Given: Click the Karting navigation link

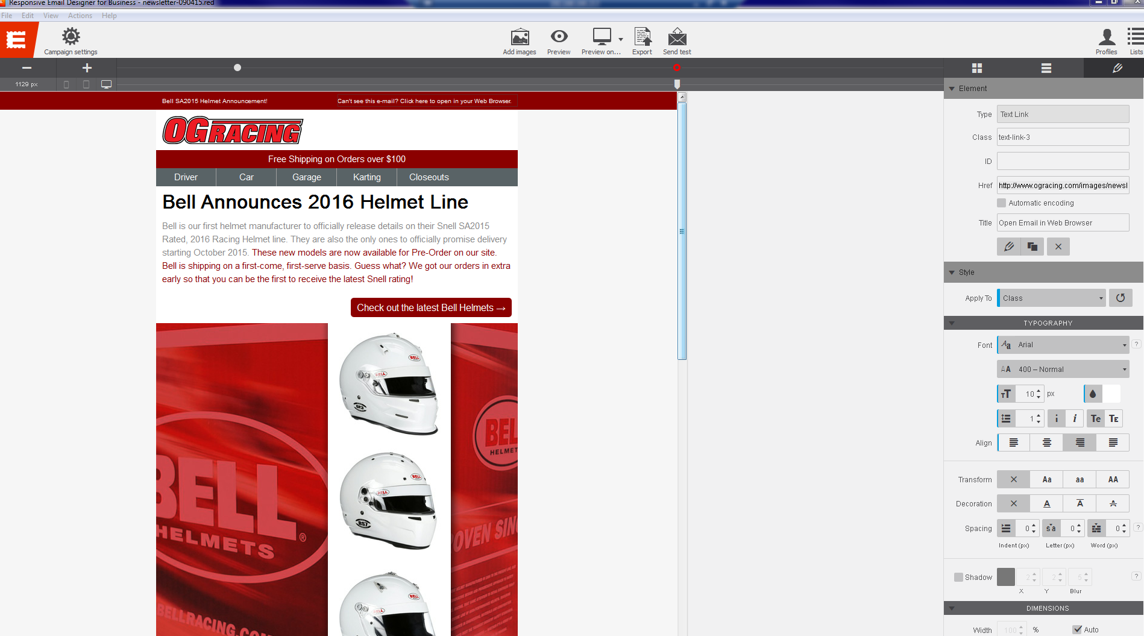Looking at the screenshot, I should pyautogui.click(x=367, y=177).
